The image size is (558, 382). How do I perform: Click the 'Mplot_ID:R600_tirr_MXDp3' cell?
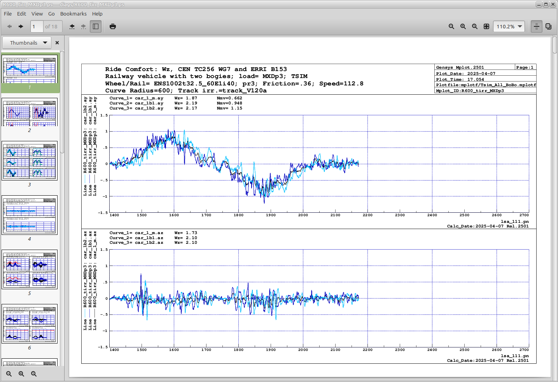pyautogui.click(x=470, y=90)
